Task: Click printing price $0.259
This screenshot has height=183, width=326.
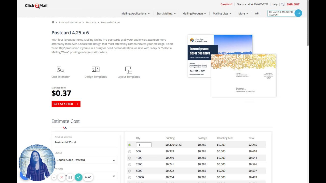Action: click(170, 158)
